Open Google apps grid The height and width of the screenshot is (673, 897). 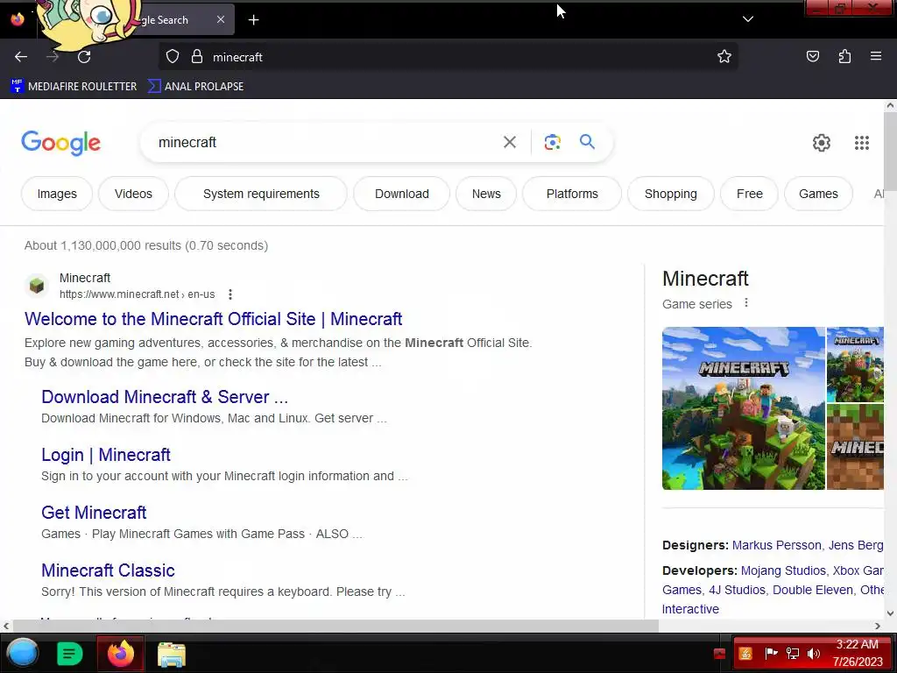click(862, 143)
